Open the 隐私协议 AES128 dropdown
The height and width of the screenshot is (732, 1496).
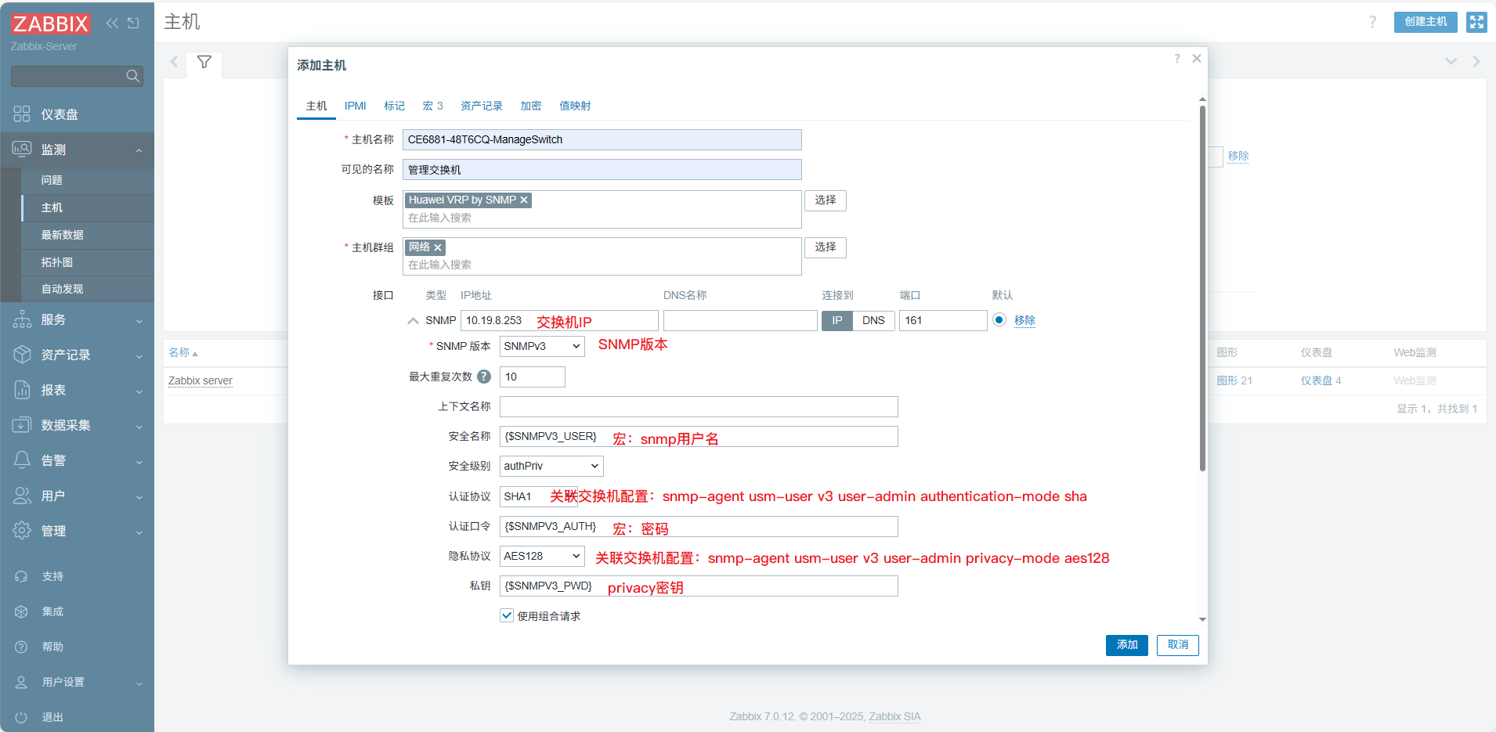pos(542,556)
